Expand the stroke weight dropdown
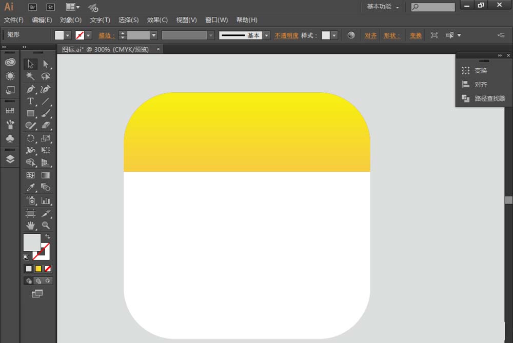 tap(154, 35)
